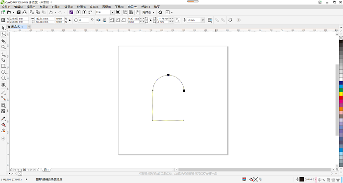Choose the Connector tool
The width and height of the screenshot is (343, 183).
(3, 98)
